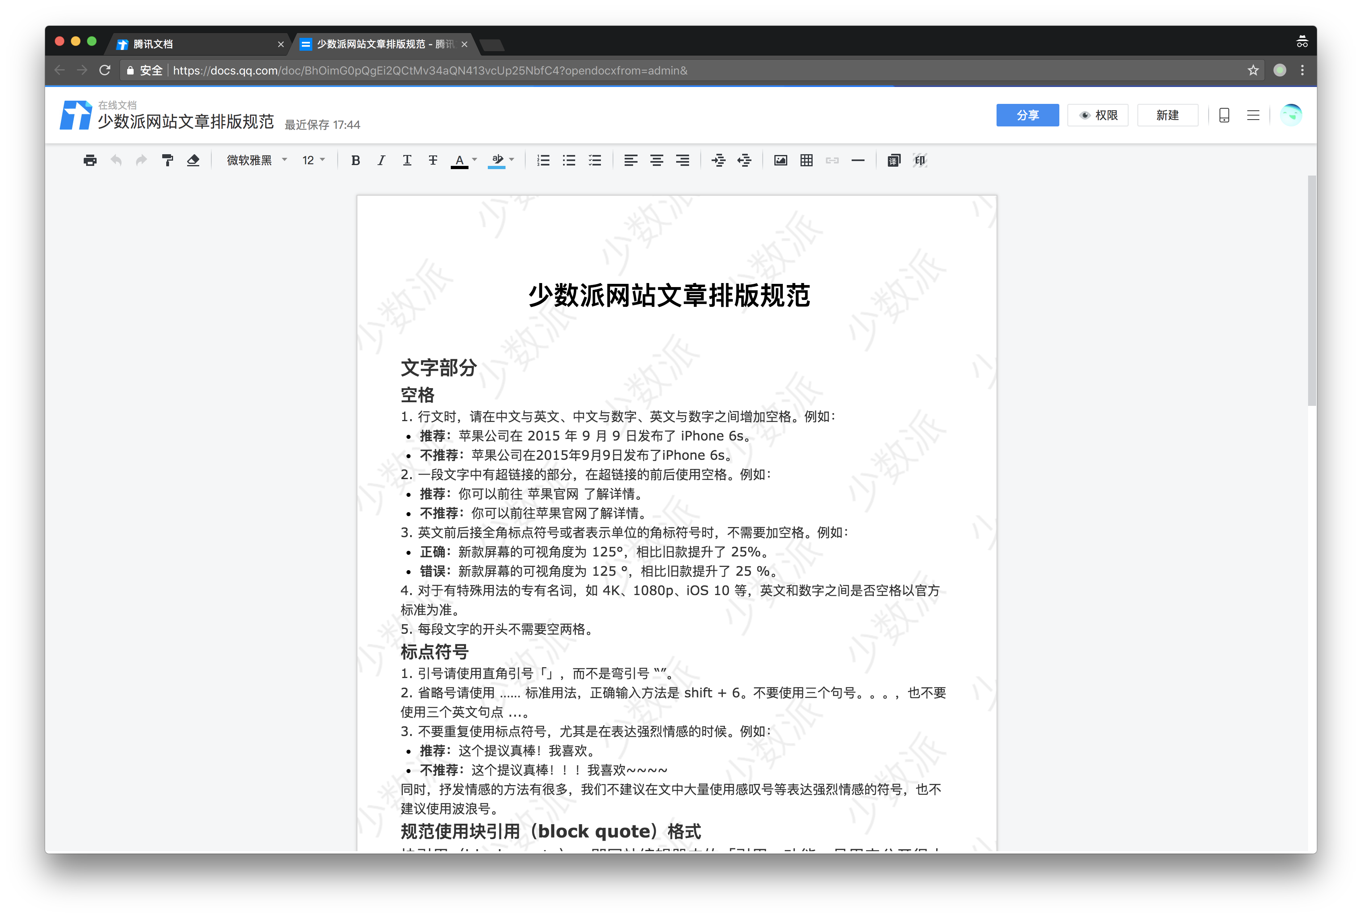Align text to the right
This screenshot has width=1362, height=918.
pos(683,160)
